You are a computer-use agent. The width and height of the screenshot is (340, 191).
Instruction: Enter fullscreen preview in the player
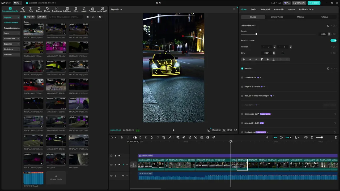point(235,130)
